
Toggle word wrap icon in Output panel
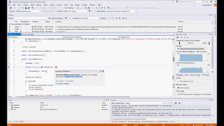179,103
